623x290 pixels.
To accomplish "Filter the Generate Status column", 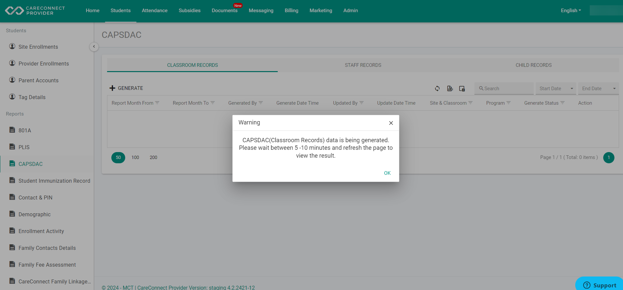I will 562,103.
